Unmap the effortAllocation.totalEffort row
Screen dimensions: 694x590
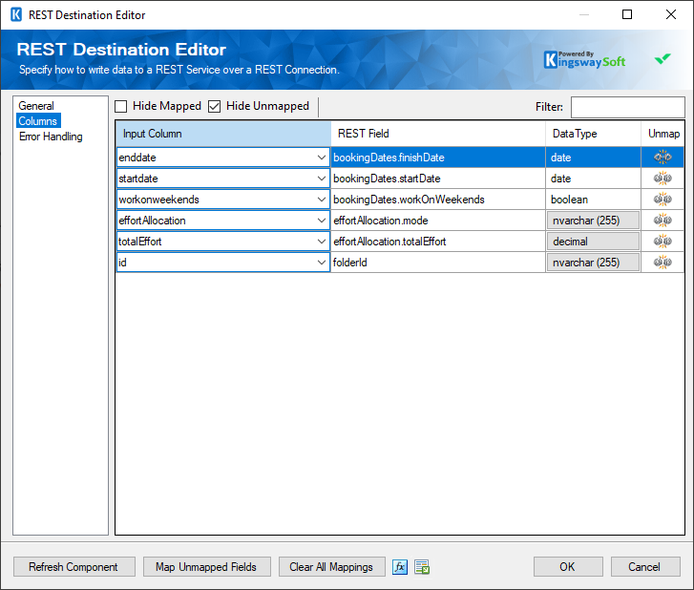coord(662,242)
